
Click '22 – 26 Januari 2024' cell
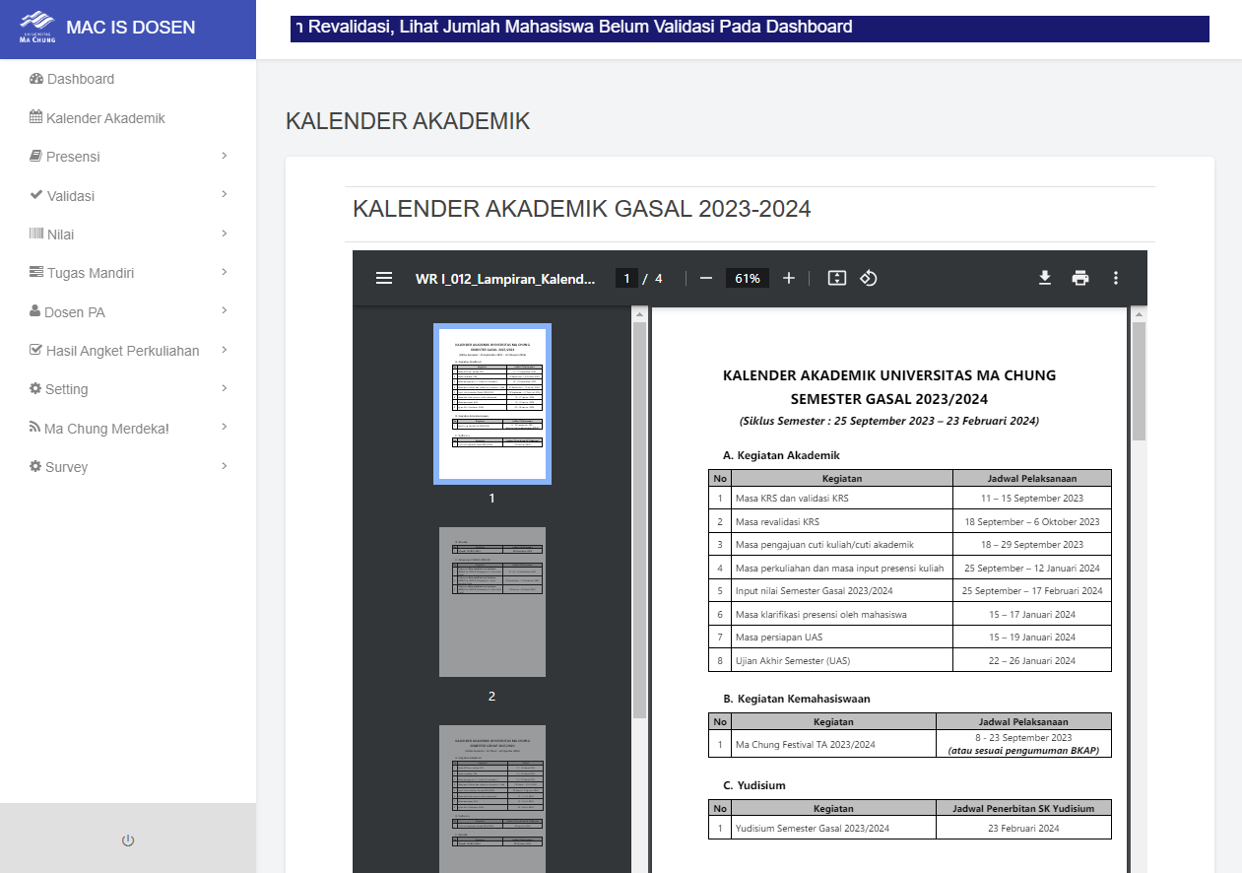click(1032, 660)
